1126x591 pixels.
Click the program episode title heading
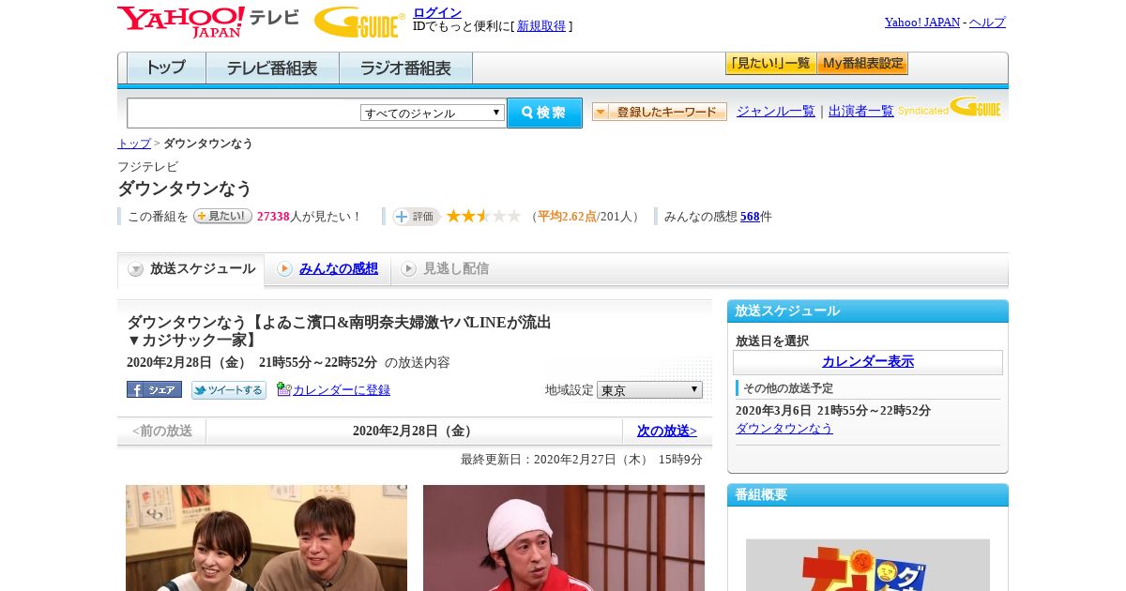(x=339, y=330)
